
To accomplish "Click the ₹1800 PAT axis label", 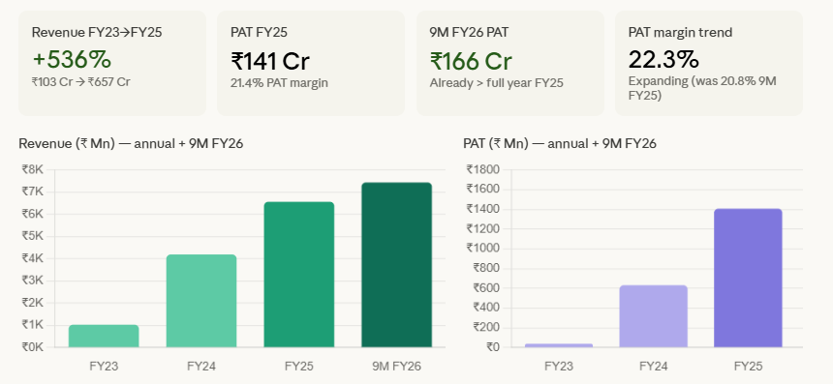I will pyautogui.click(x=483, y=169).
